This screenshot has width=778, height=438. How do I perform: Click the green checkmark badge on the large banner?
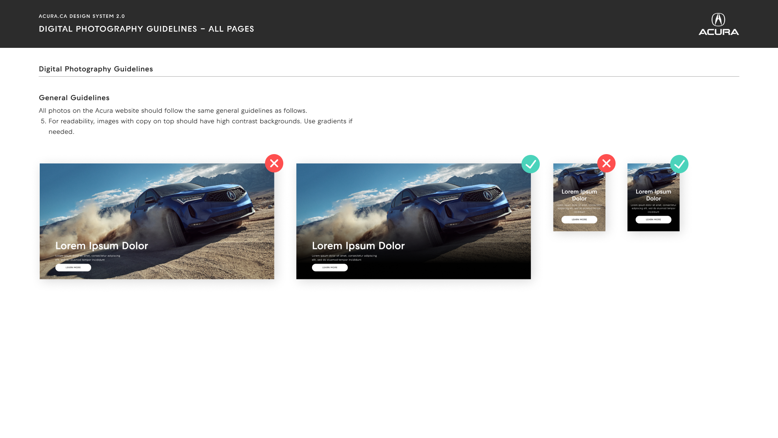click(x=530, y=164)
